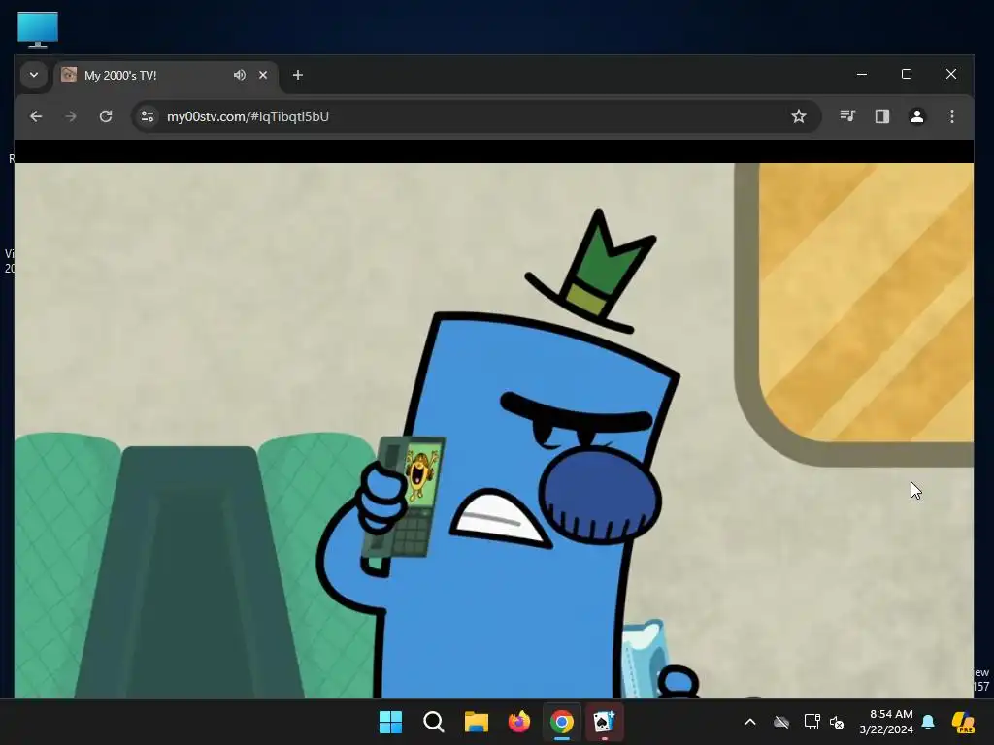Open the media controls icon
Viewport: 994px width, 745px height.
(847, 116)
